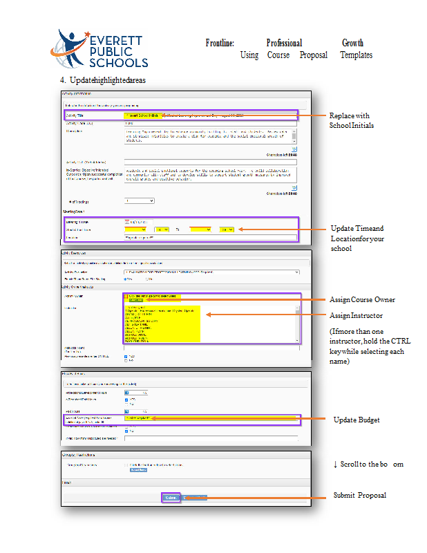This screenshot has height=553, width=427.
Task: Open the end minute dropdown
Action: [227, 229]
